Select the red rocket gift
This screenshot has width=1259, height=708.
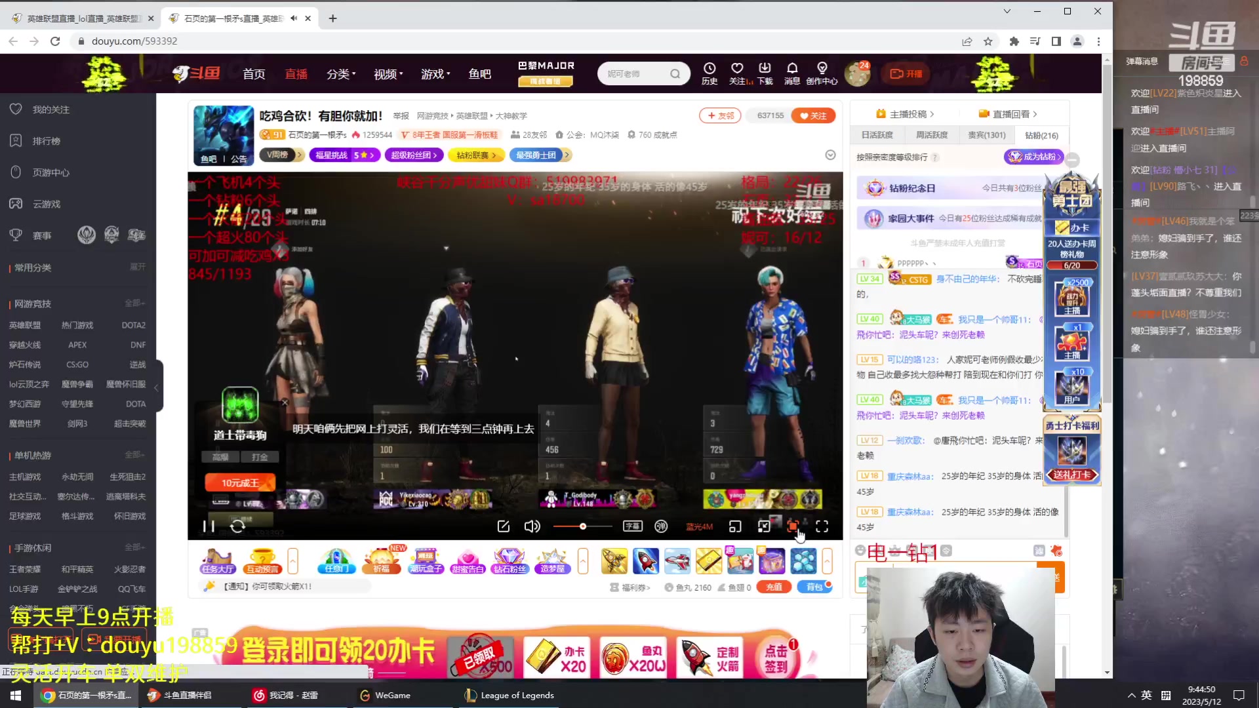point(647,561)
